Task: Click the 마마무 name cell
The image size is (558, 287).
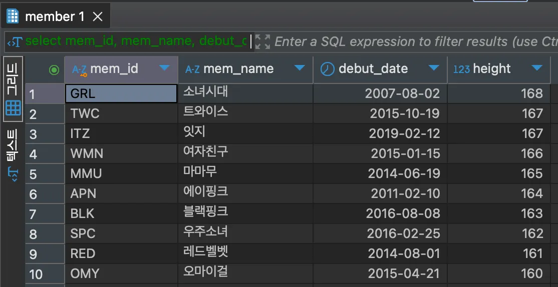Action: pos(245,173)
